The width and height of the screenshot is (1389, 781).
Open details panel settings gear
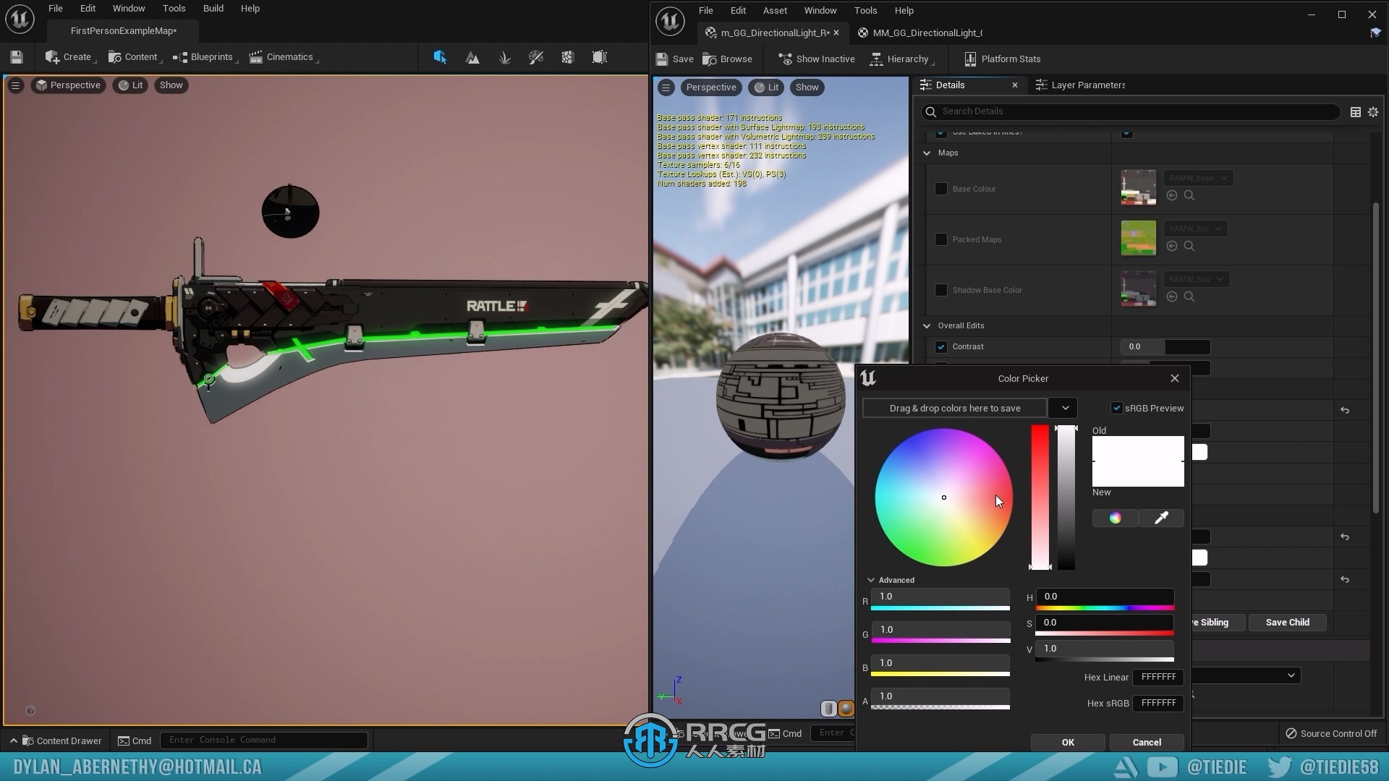tap(1373, 112)
